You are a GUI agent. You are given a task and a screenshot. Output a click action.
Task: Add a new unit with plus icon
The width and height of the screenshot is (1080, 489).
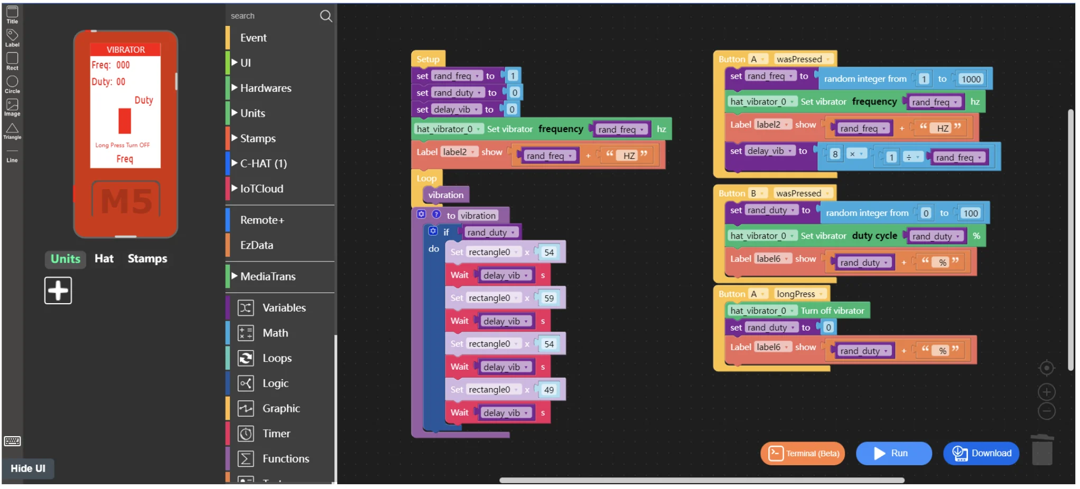(x=58, y=290)
